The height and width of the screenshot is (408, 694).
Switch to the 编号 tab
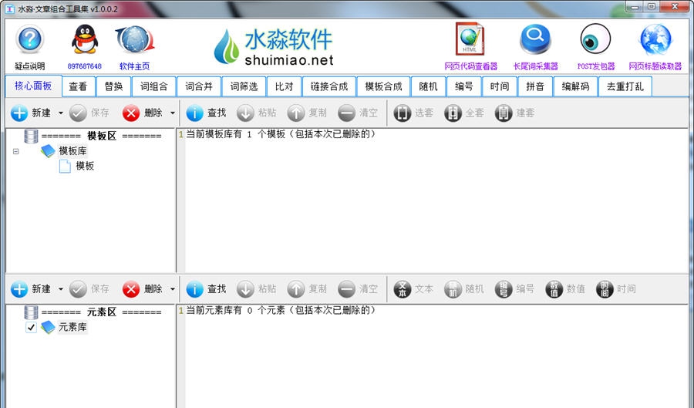464,86
